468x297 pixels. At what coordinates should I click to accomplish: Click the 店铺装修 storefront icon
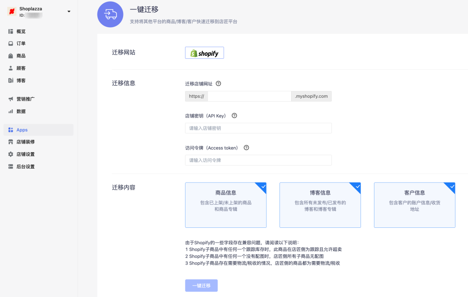[x=11, y=142]
